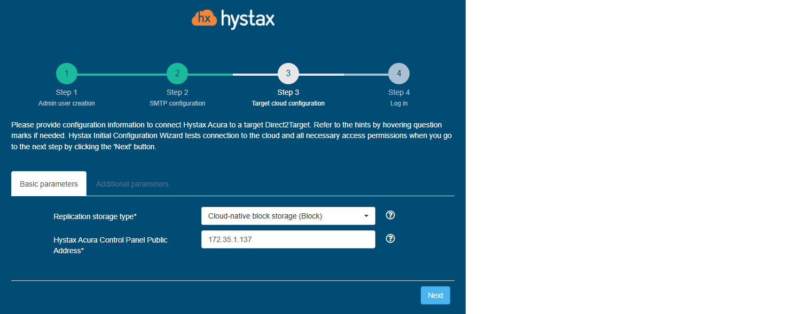Click the 'Replication storage type*' label
Screen dimensions: 801x314
95,216
